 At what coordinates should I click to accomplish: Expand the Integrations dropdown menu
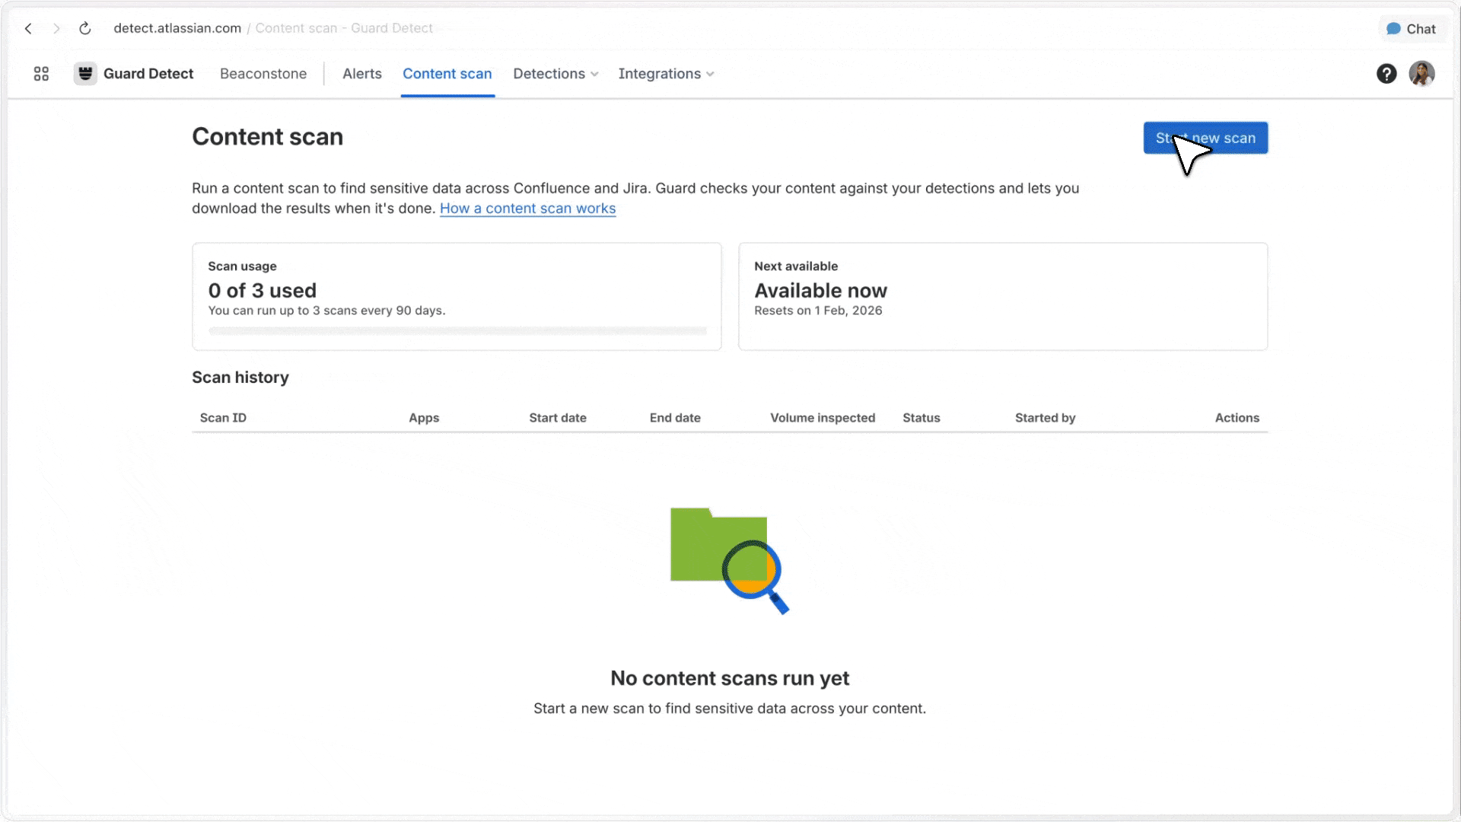[666, 74]
